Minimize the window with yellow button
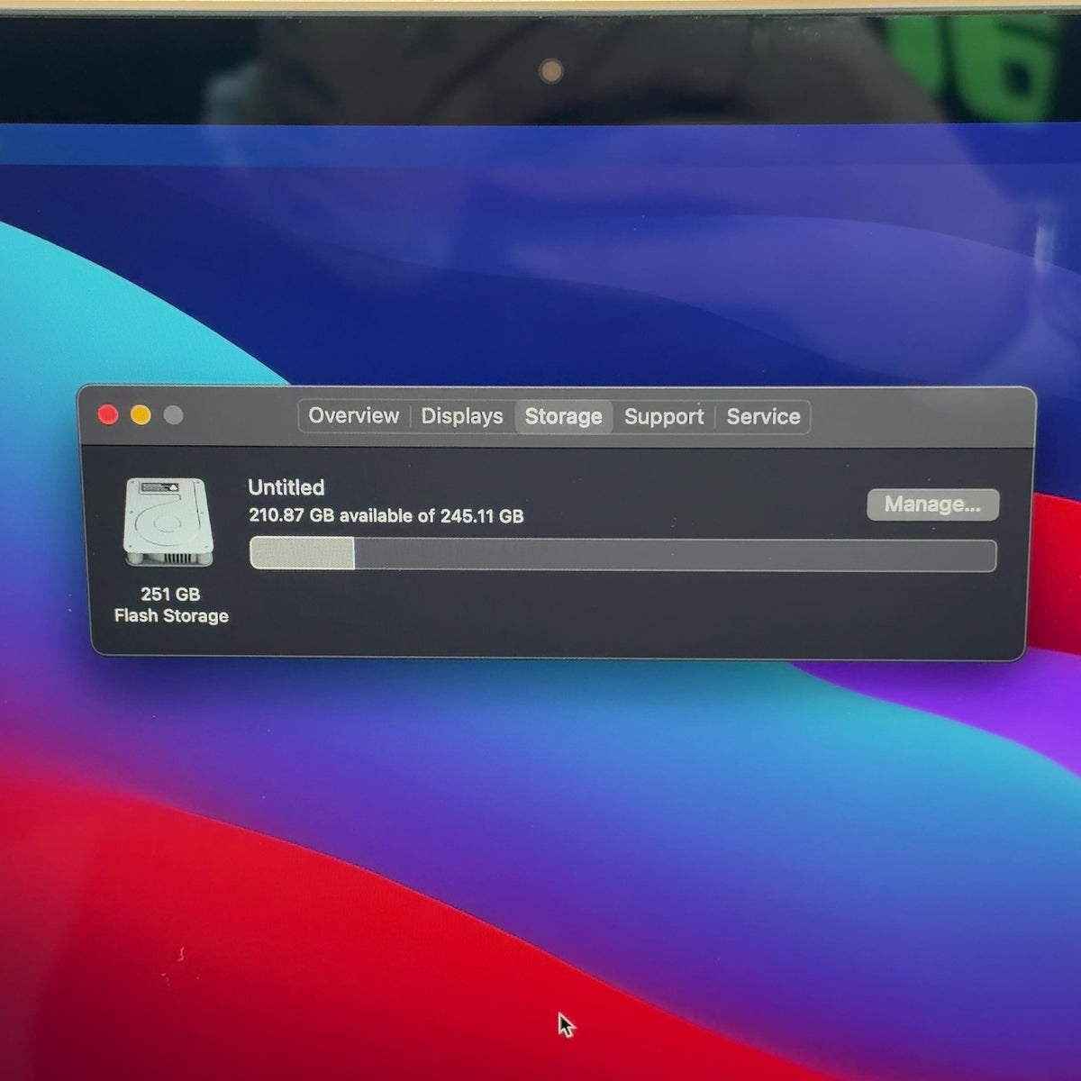 [x=141, y=414]
